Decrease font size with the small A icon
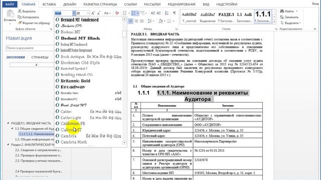Viewport: 321px width, 180px height. pos(99,13)
